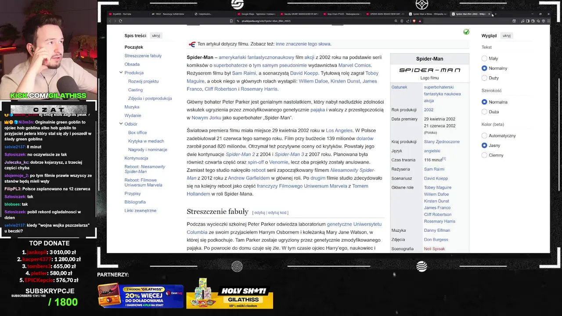Image resolution: width=562 pixels, height=316 pixels.
Task: Select Jasny color mode
Action: click(x=484, y=145)
